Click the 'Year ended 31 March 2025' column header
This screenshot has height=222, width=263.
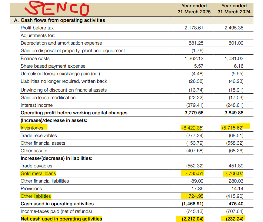click(x=194, y=9)
